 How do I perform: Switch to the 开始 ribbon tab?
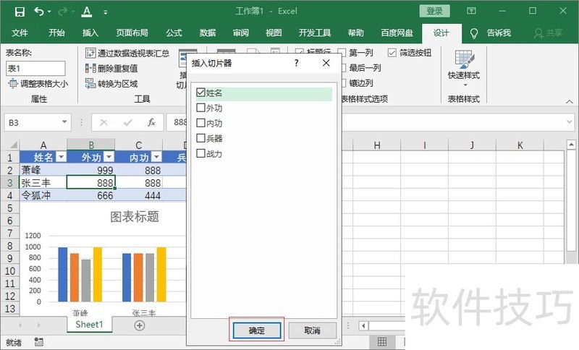point(56,33)
